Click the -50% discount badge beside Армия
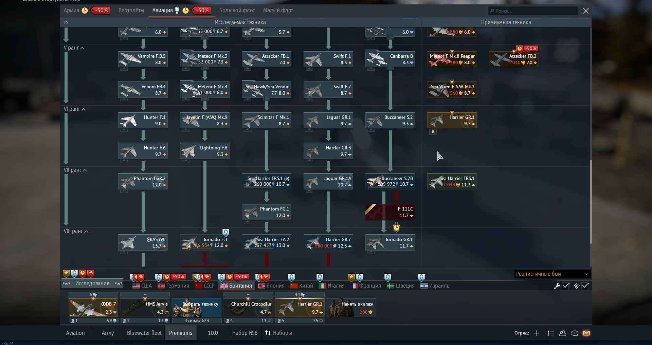The image size is (652, 345). pos(101,11)
